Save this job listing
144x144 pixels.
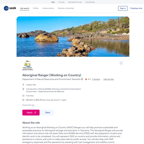(x=48, y=113)
